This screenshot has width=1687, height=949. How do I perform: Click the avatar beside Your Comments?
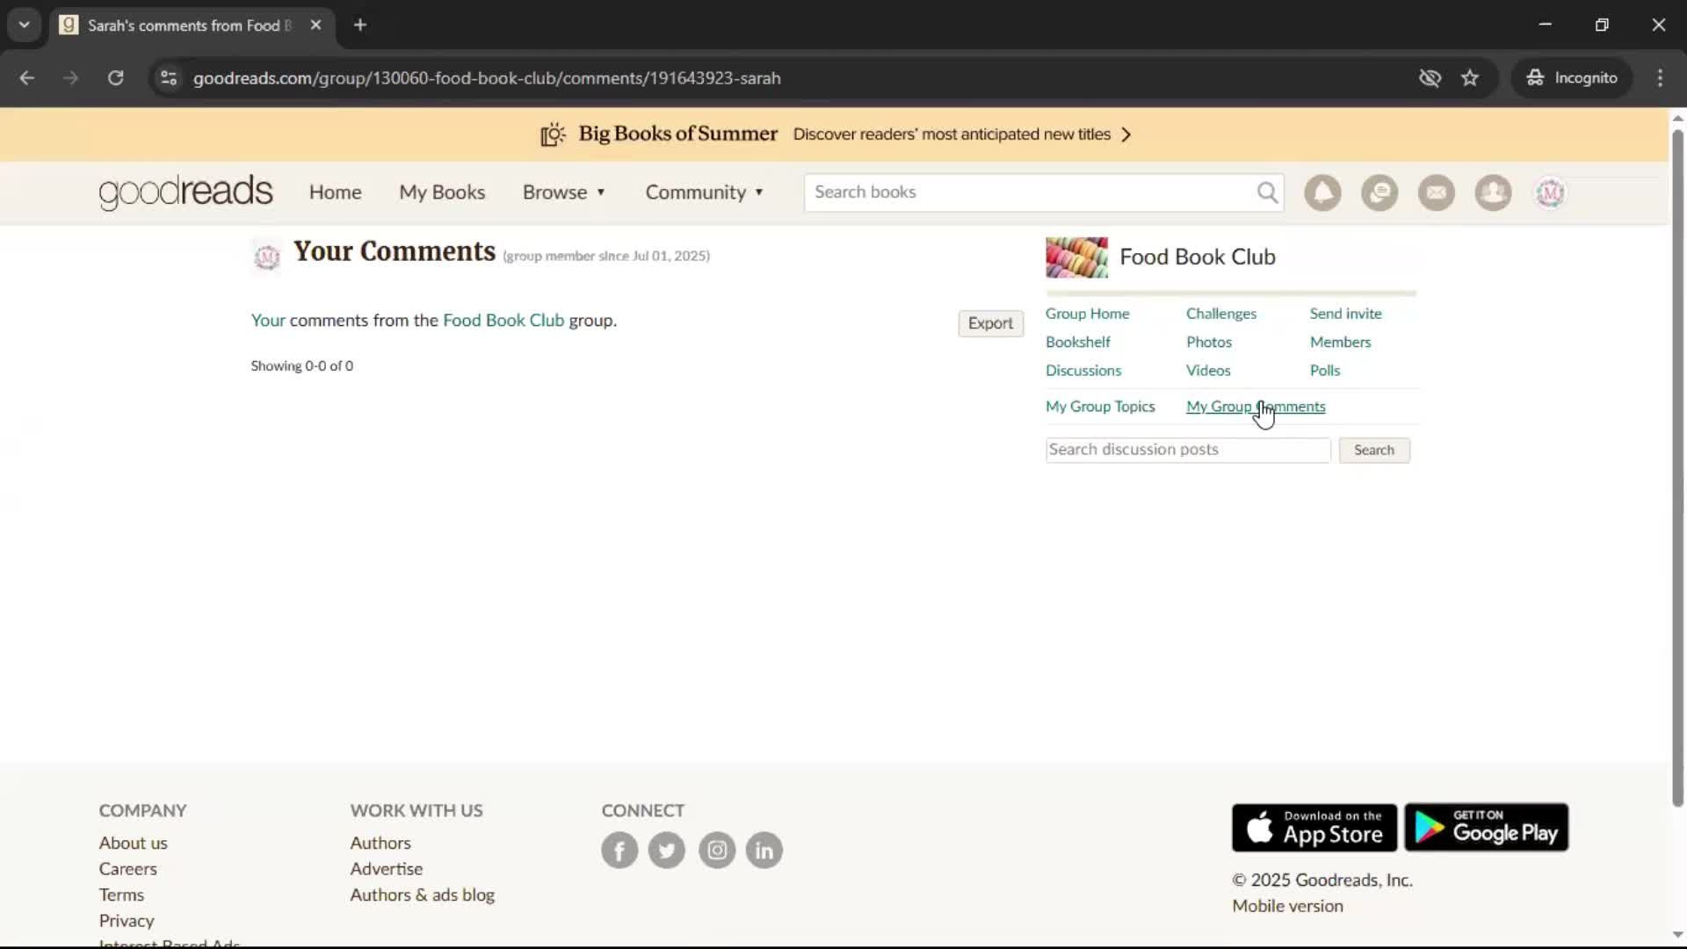(266, 257)
